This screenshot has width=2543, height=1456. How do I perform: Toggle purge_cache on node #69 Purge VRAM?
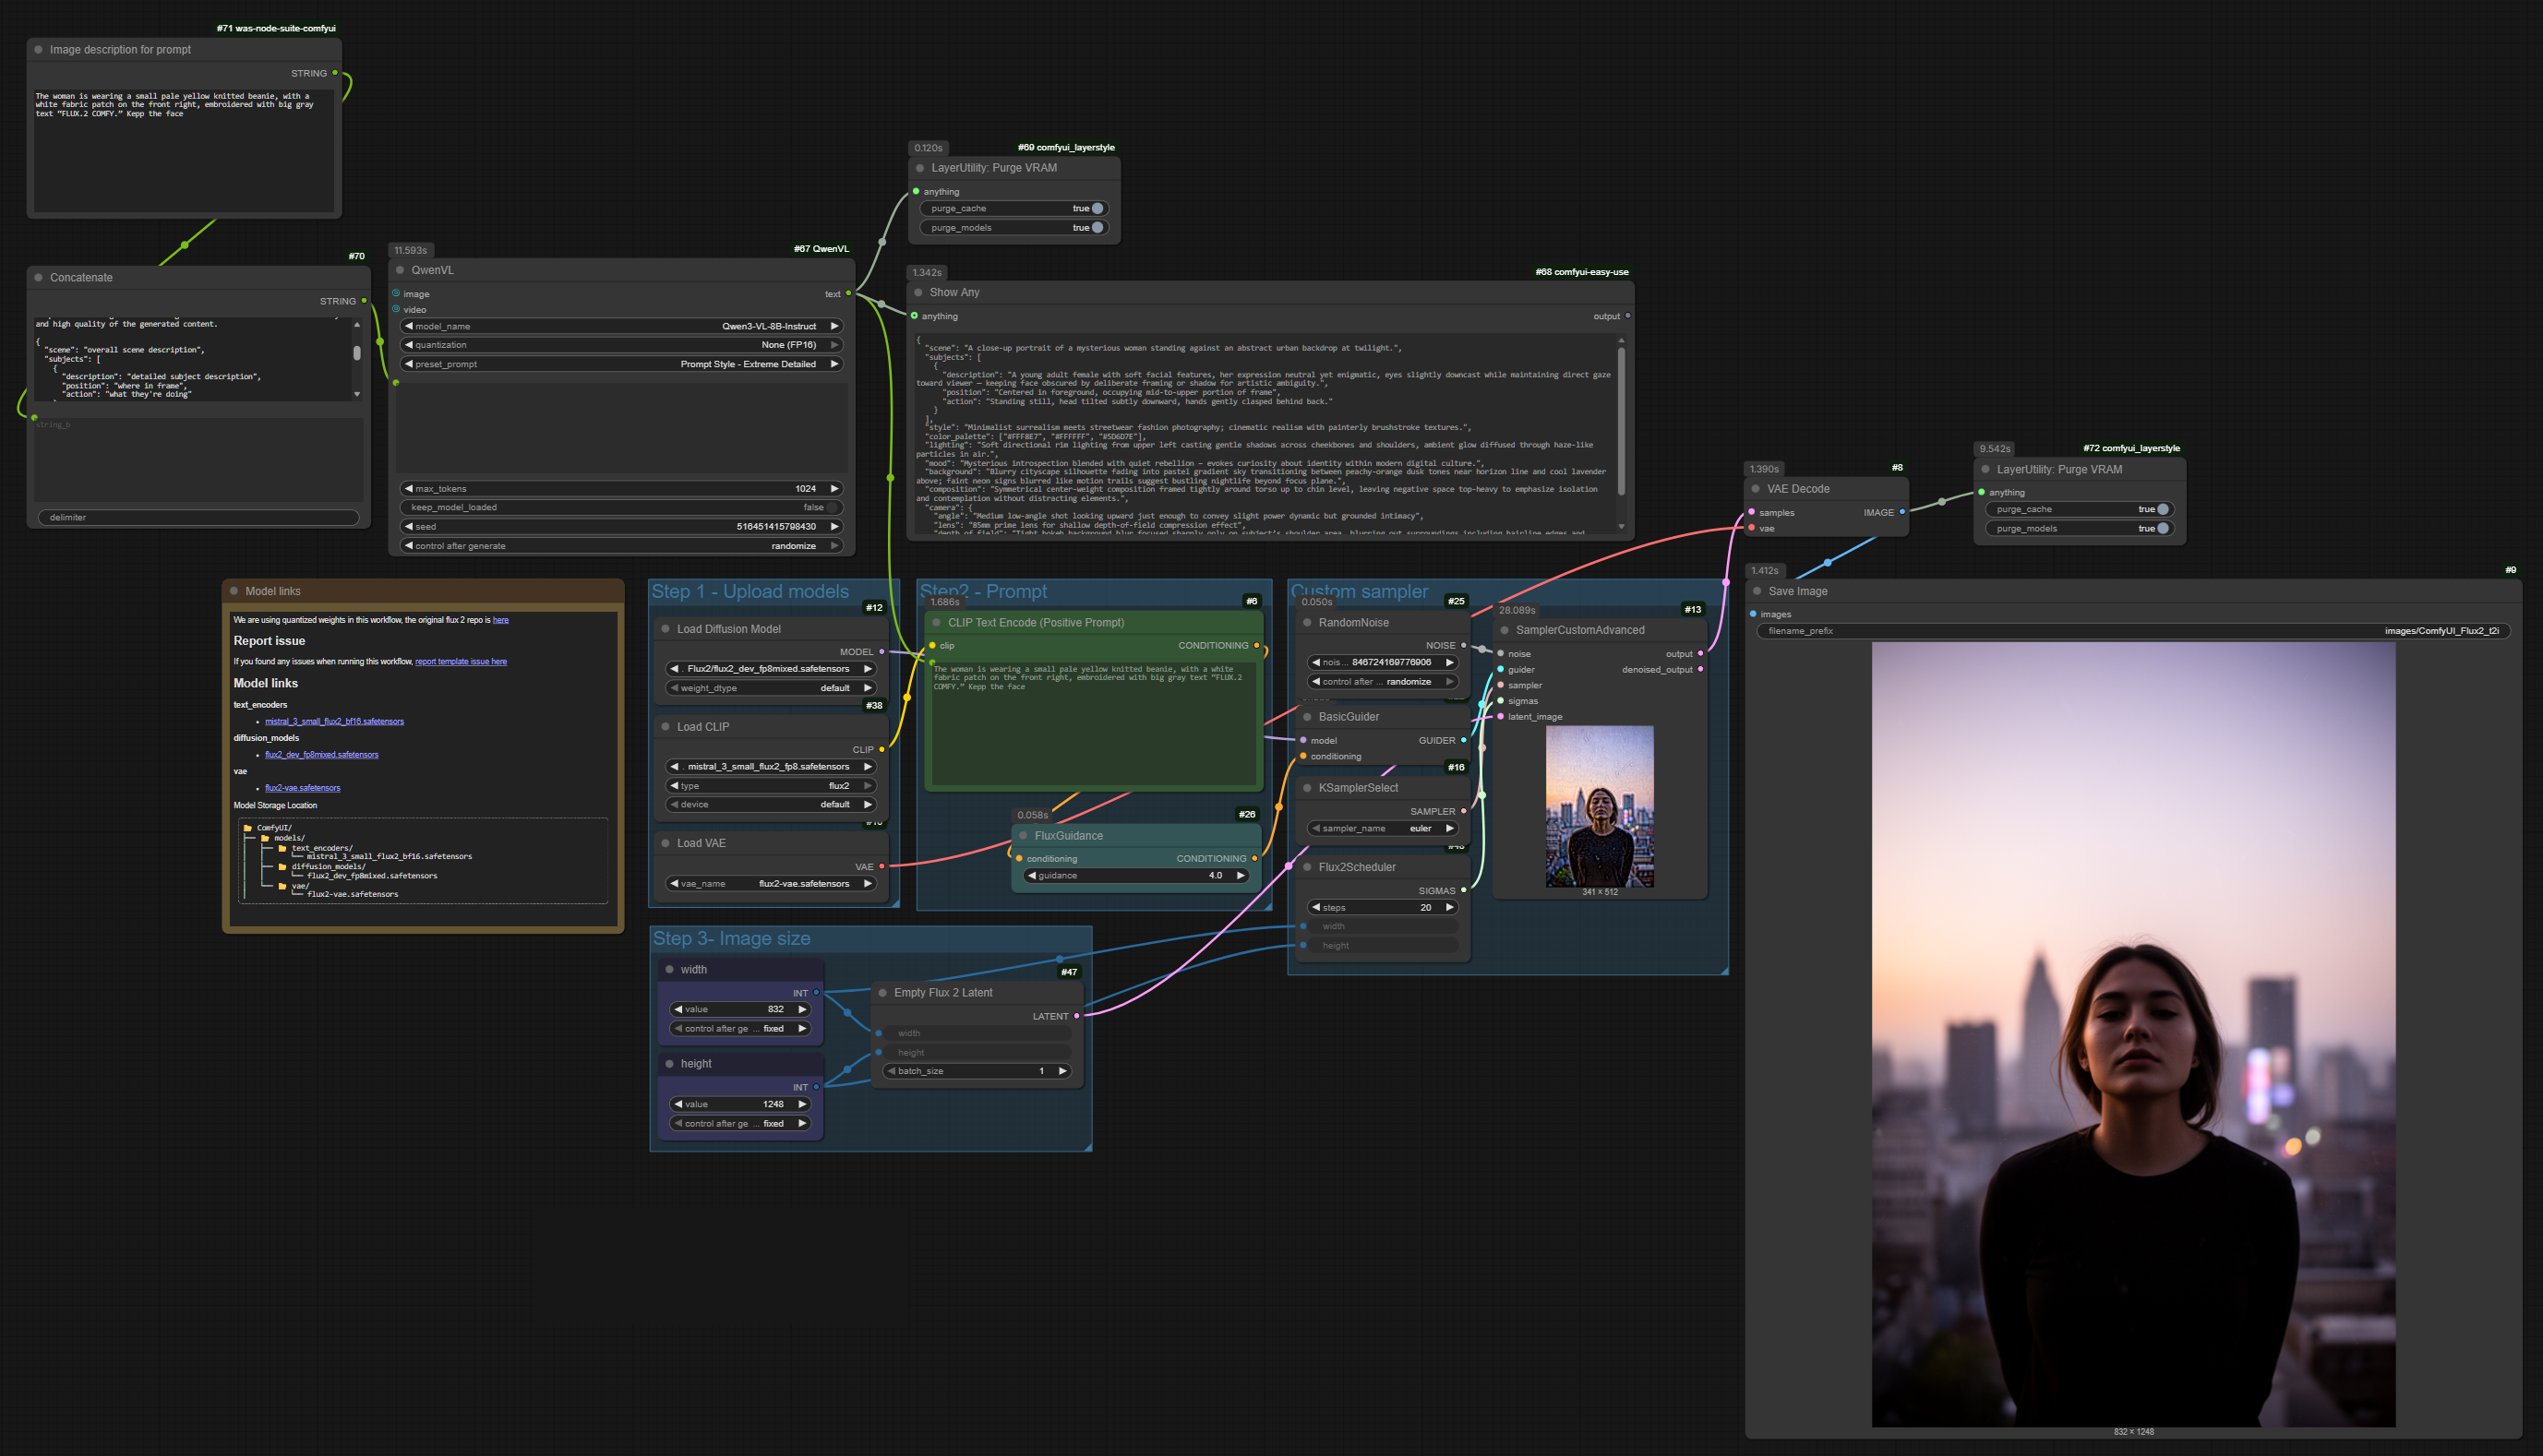pos(1097,208)
